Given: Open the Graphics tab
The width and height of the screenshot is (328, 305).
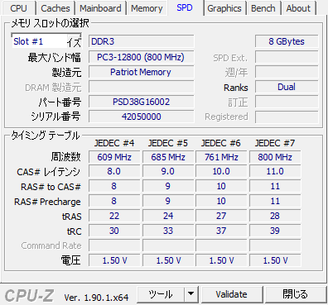Looking at the screenshot, I should click(x=224, y=8).
